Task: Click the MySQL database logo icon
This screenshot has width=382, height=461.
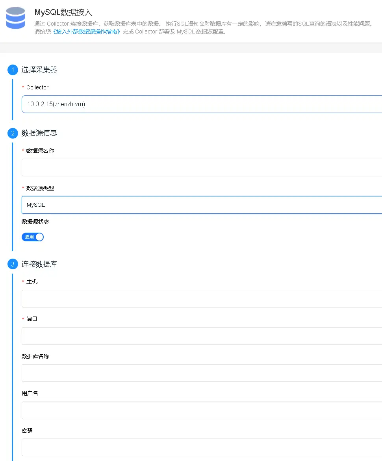Action: click(x=15, y=18)
